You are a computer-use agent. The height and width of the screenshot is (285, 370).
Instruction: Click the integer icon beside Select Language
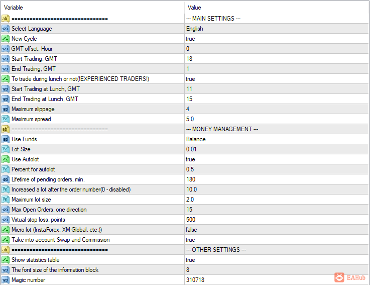click(x=6, y=29)
